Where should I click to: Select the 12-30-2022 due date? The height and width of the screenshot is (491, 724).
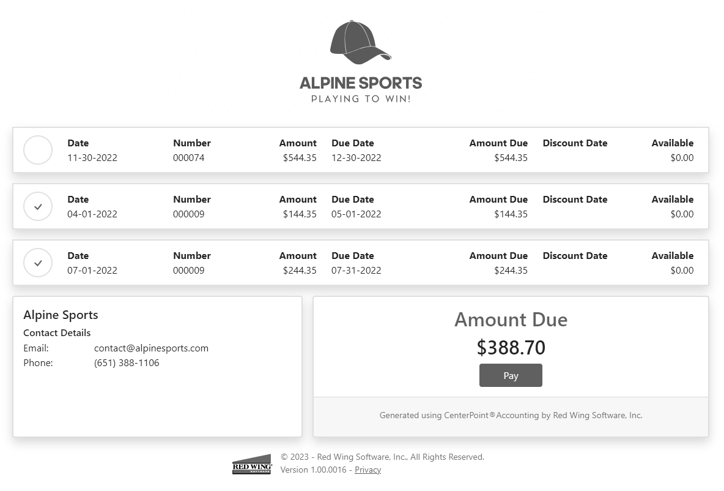point(356,157)
